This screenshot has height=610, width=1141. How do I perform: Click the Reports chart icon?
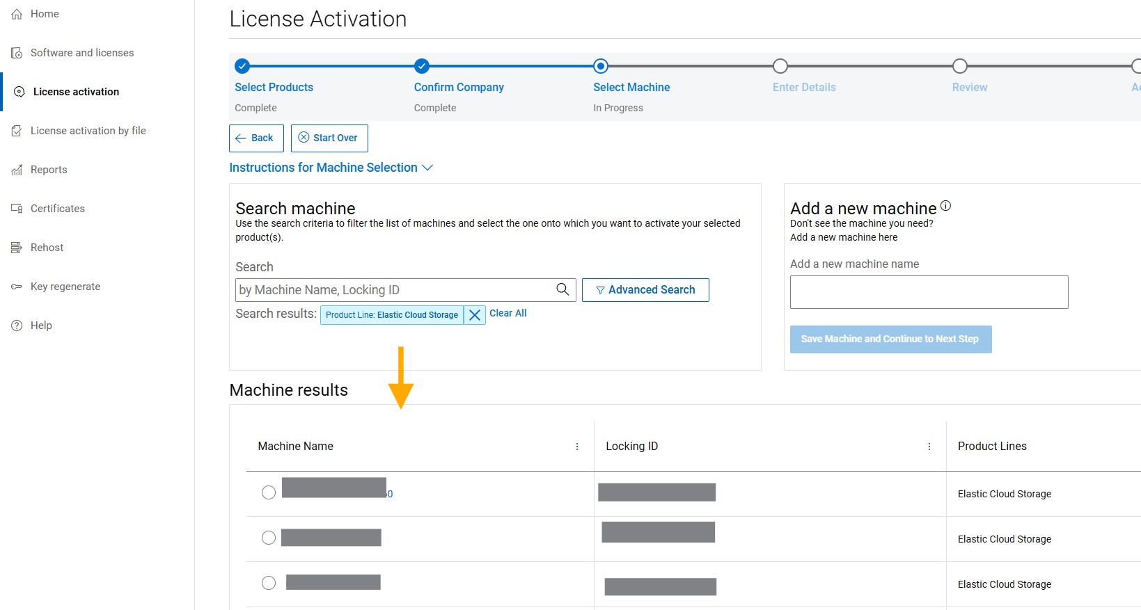click(17, 170)
